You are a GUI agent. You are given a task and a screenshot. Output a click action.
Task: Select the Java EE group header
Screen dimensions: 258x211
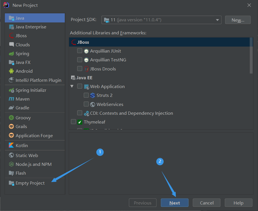tap(159, 78)
